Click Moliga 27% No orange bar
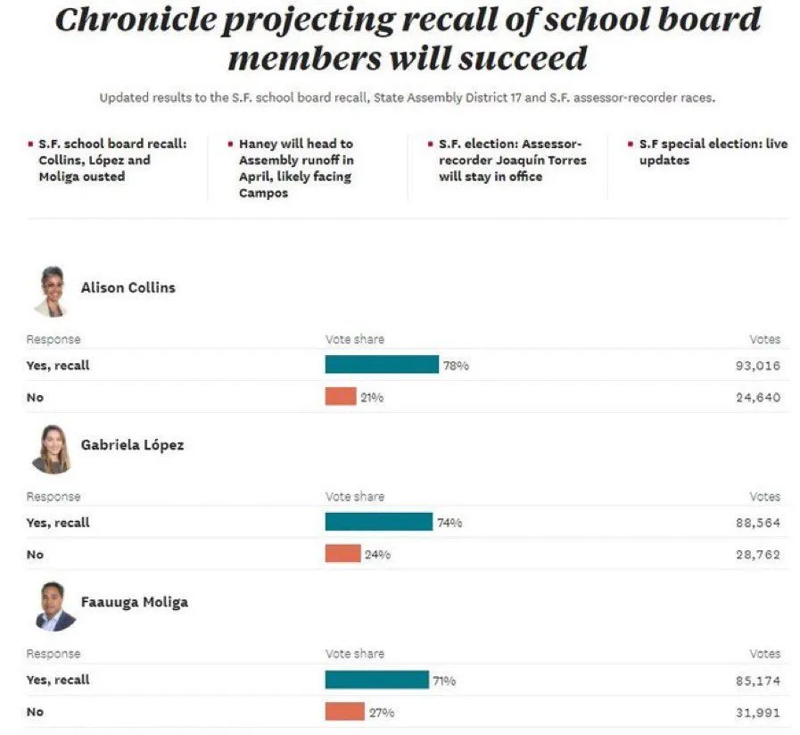Screen dimensions: 800x735 click(x=344, y=712)
